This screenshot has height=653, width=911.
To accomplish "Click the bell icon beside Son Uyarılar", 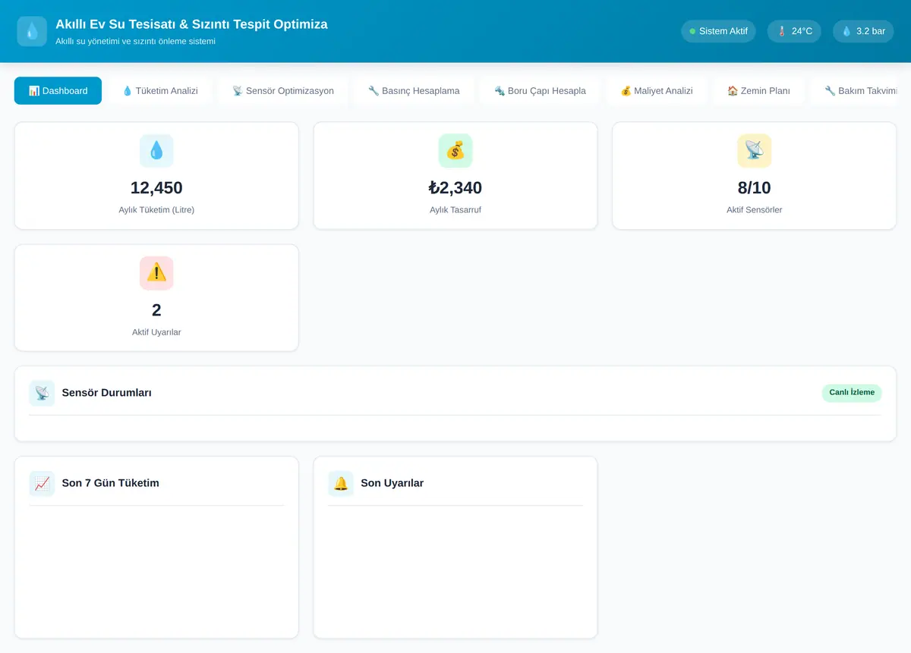I will click(x=341, y=483).
